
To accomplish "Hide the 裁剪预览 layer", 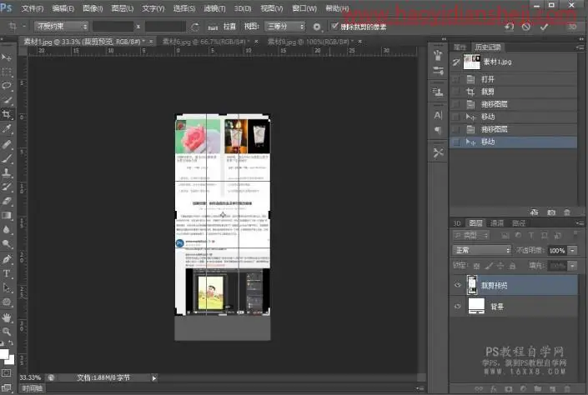I will coord(458,285).
